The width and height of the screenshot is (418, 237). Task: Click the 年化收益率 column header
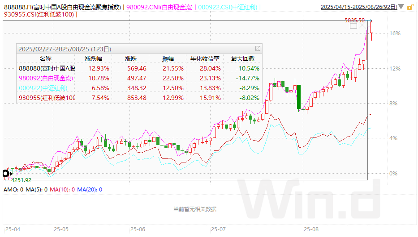click(205, 58)
